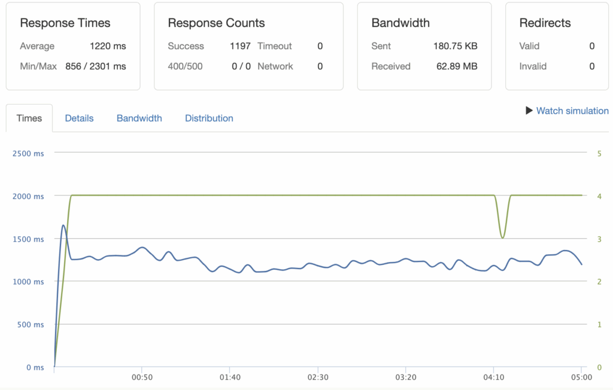
Task: Click the Success count 1197
Action: [240, 46]
